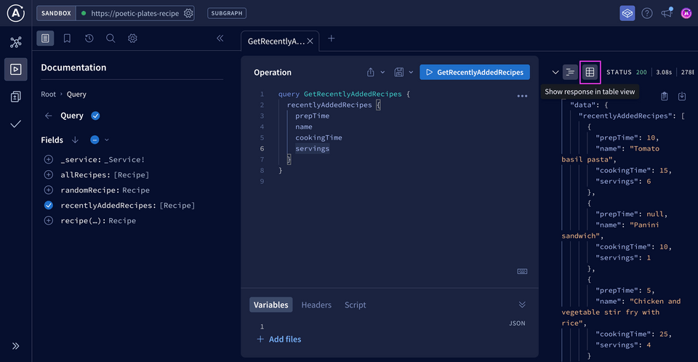
Task: Open the schema graph sidebar icon
Action: click(15, 42)
